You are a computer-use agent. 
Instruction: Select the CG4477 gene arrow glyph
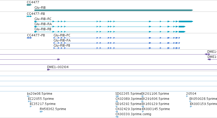click(x=29, y=5)
